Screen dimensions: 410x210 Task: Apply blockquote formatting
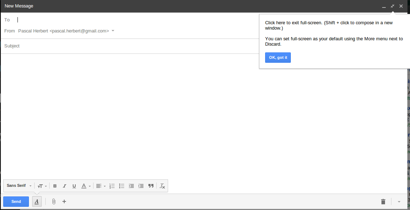click(151, 186)
